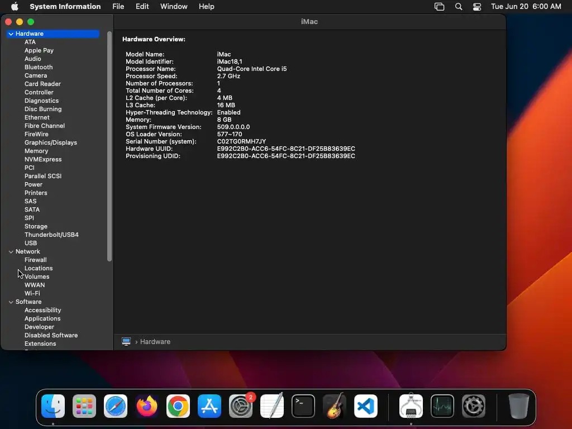Open GarageBand from the dock
Screen dimensions: 572x429
click(335, 406)
